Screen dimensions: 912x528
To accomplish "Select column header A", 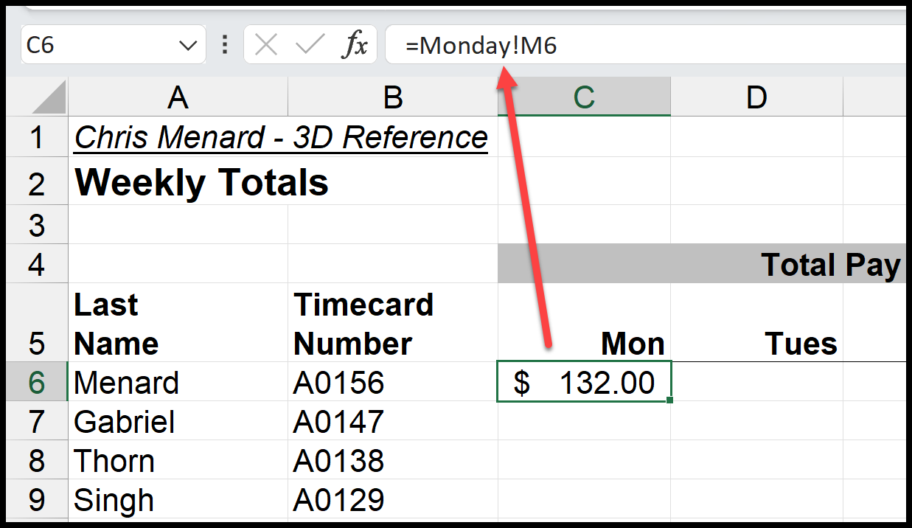I will tap(178, 97).
